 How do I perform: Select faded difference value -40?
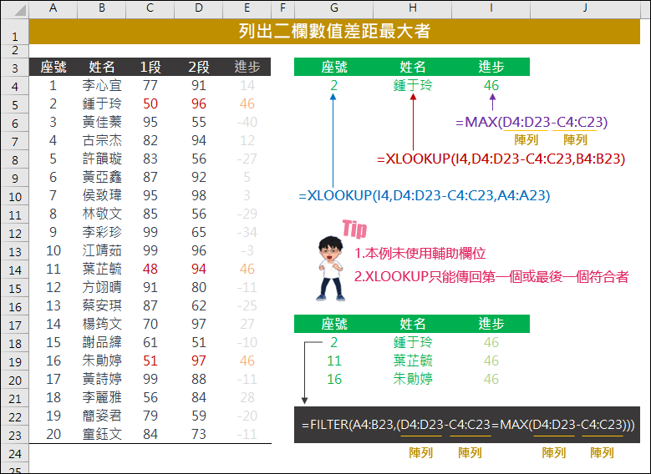click(247, 122)
